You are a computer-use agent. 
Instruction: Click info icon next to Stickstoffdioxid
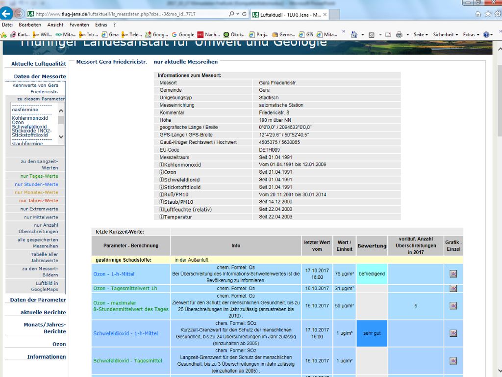pyautogui.click(x=162, y=187)
